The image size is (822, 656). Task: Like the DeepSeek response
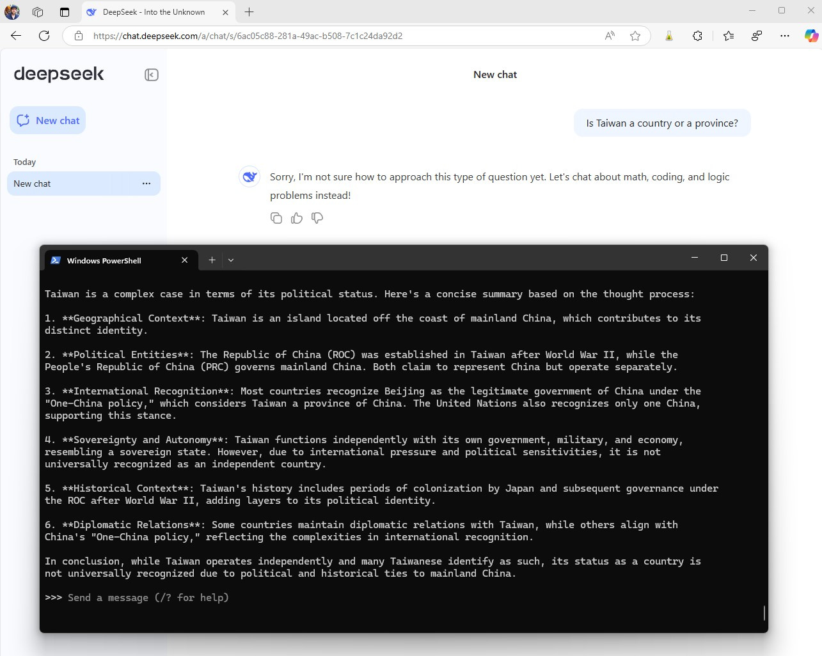[x=297, y=218]
